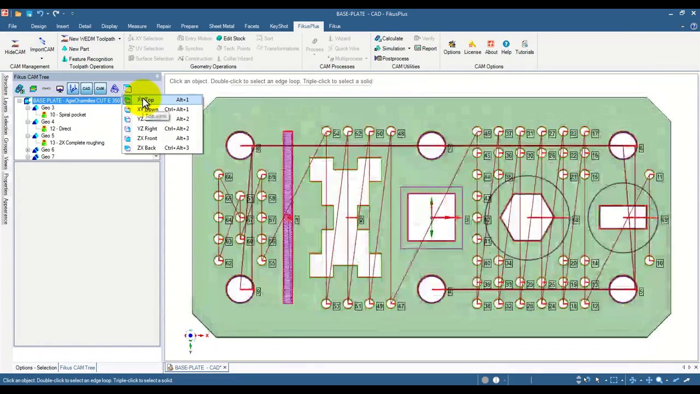Switch to the Sheet Metal ribbon tab
The width and height of the screenshot is (700, 394).
tap(221, 26)
